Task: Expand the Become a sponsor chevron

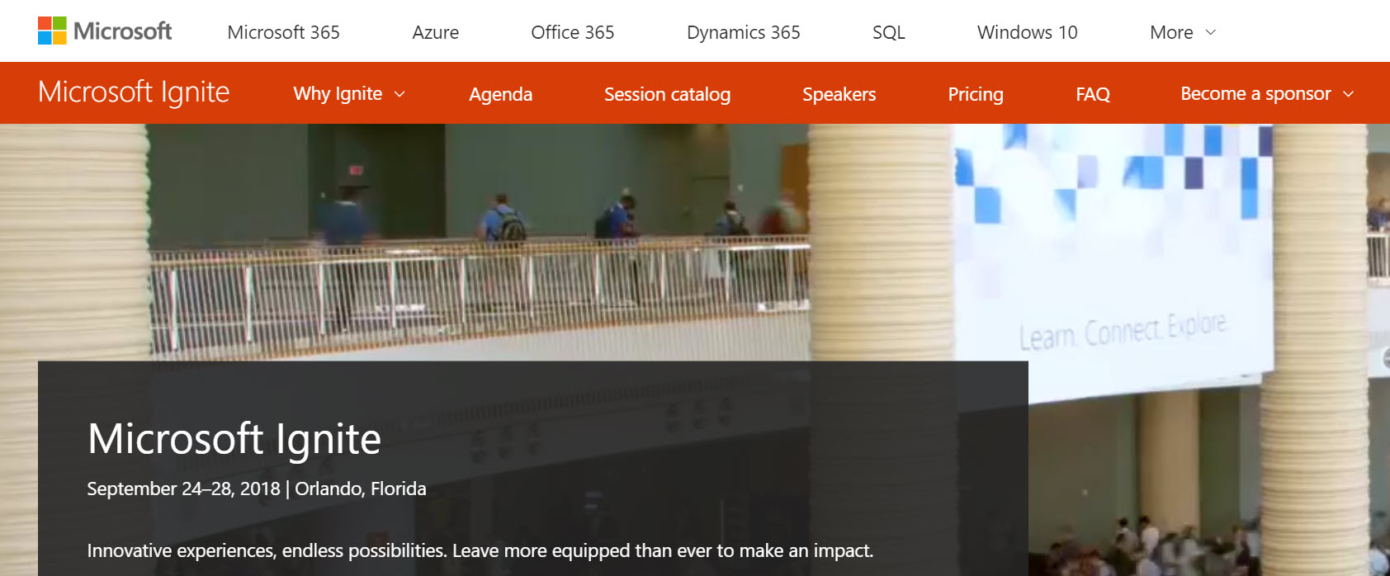Action: point(1348,95)
